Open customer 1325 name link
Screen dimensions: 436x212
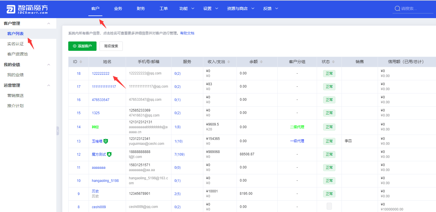point(96,113)
